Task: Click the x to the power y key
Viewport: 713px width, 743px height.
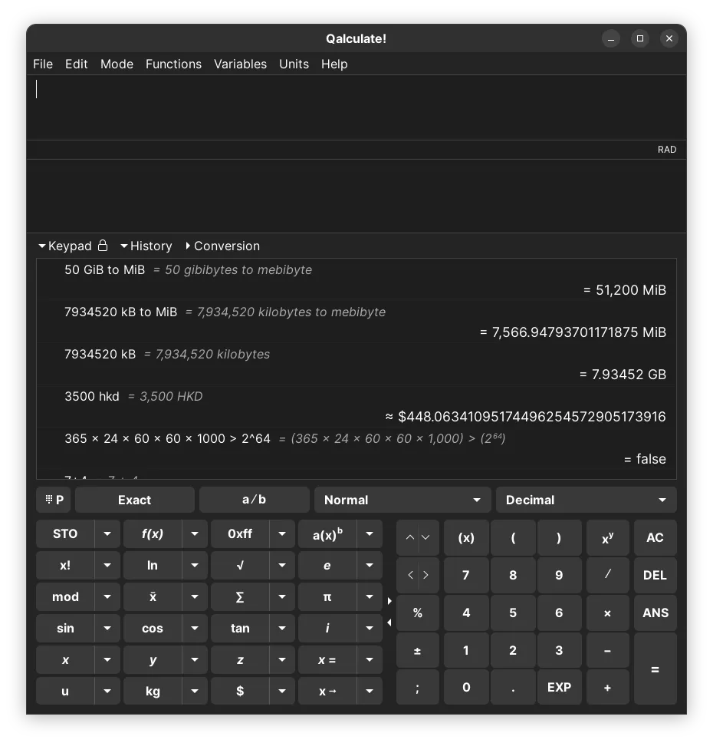Action: (x=607, y=538)
